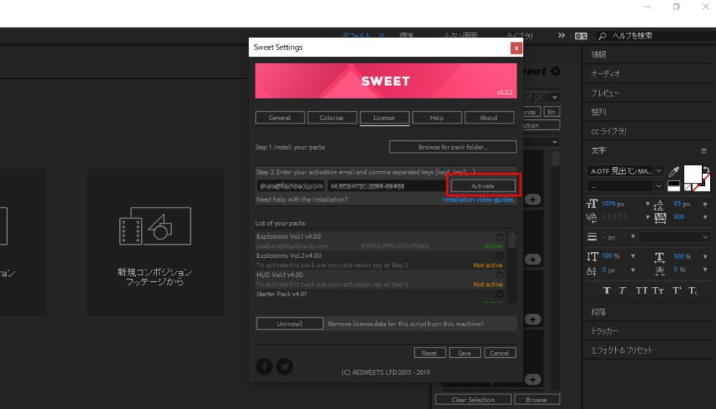The height and width of the screenshot is (409, 716).
Task: Open the A-OTF font family dropdown
Action: 658,171
